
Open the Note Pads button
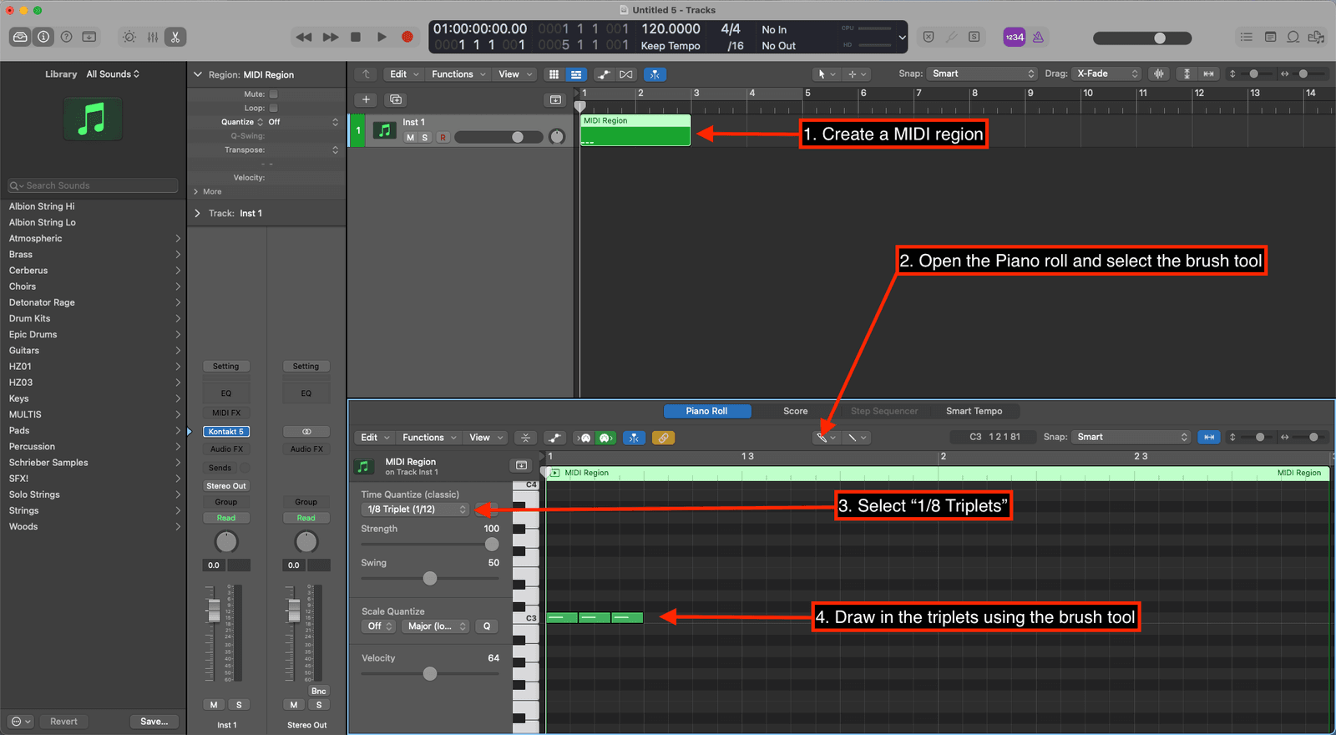coord(1270,37)
